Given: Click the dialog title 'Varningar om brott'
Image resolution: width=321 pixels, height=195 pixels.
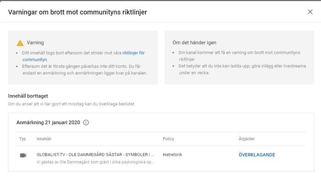Looking at the screenshot, I should [77, 12].
